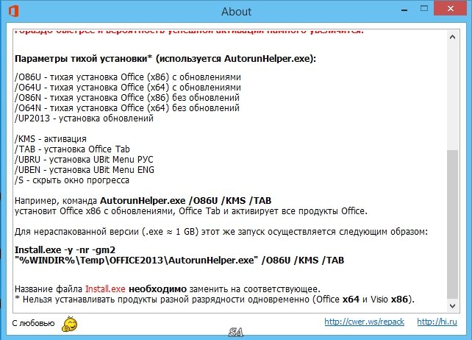Click the Нельзя устанавливать продукты note
This screenshot has width=472, height=340.
pyautogui.click(x=215, y=300)
